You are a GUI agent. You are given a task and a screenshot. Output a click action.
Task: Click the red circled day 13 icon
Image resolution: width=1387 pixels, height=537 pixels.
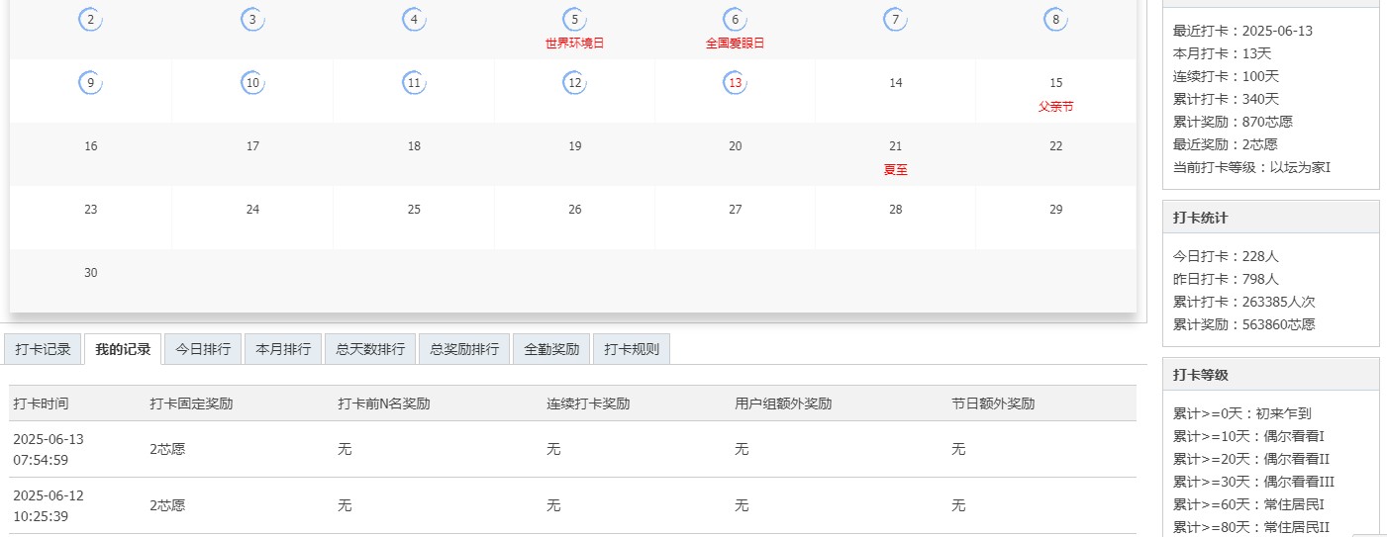(735, 83)
